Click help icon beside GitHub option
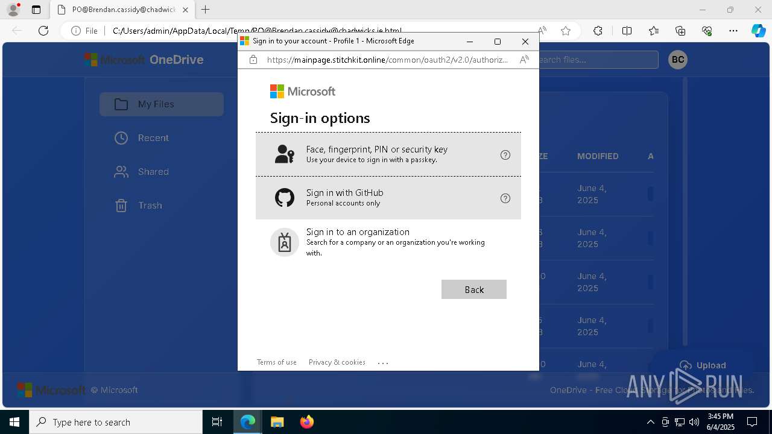This screenshot has height=434, width=772. point(505,198)
